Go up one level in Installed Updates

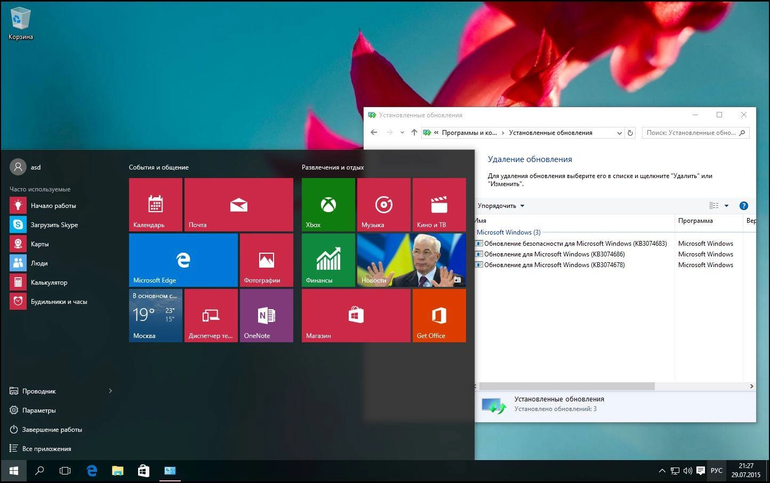coord(414,133)
